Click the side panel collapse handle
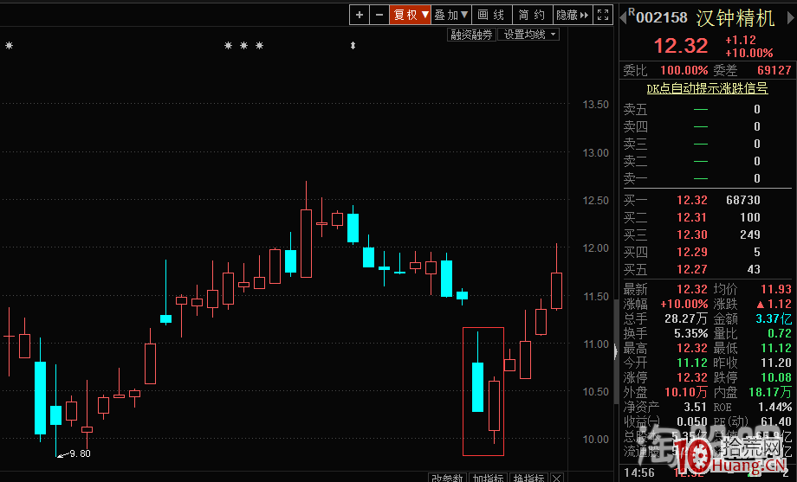The height and width of the screenshot is (482, 797). (x=617, y=351)
